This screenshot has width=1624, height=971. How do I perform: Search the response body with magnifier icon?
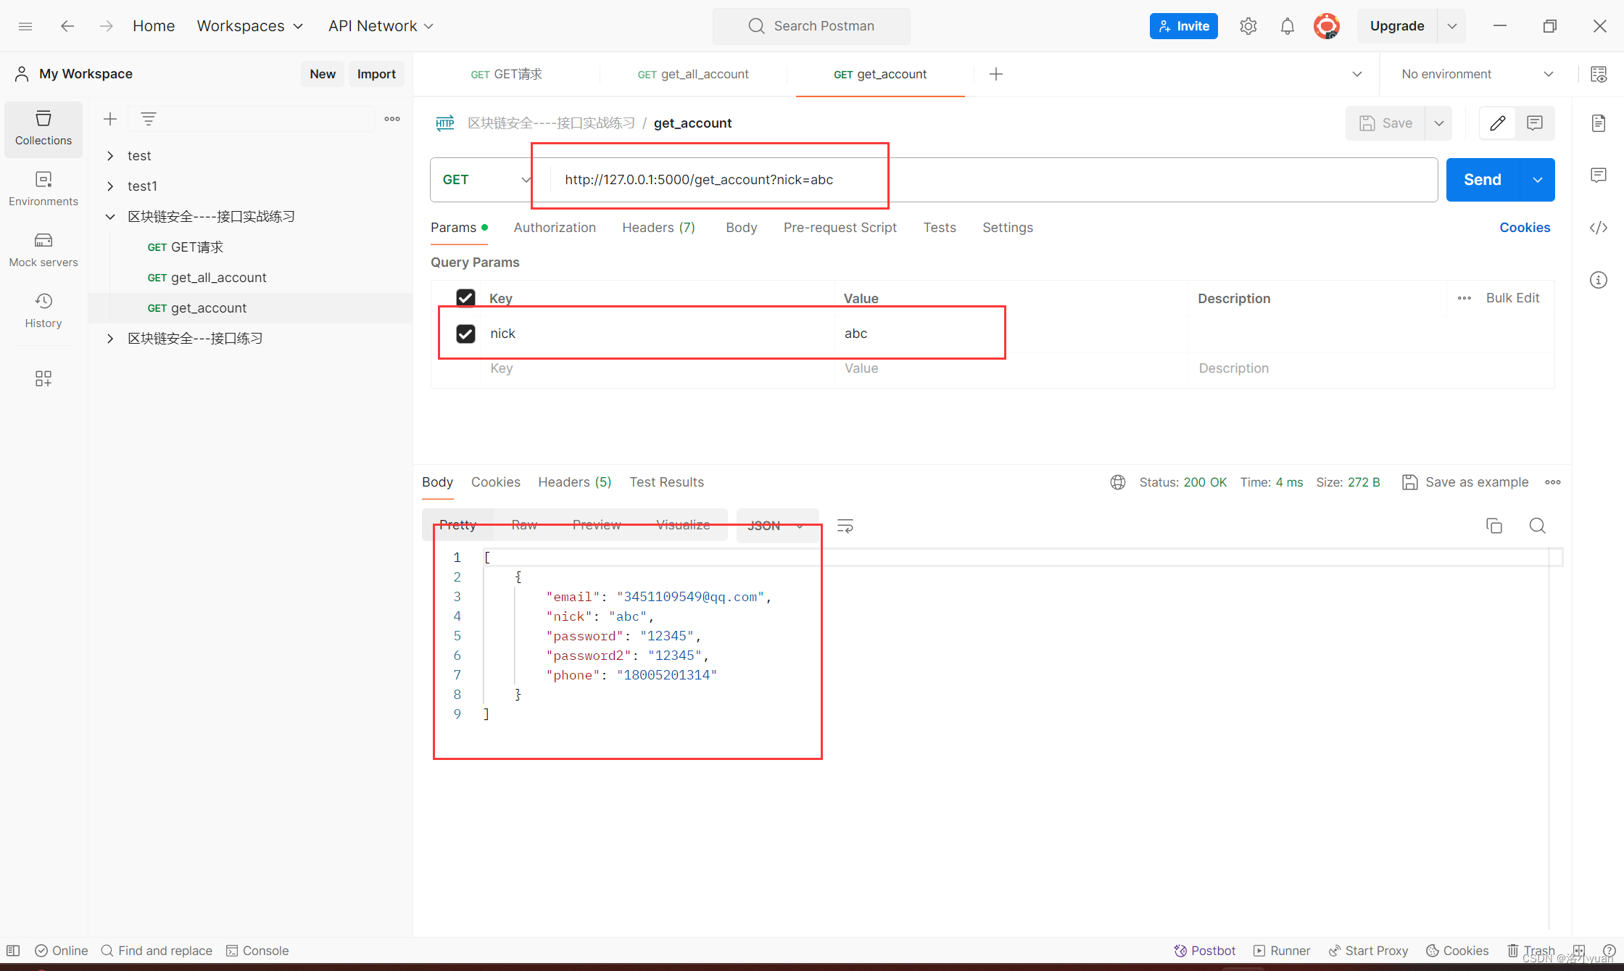1538,526
